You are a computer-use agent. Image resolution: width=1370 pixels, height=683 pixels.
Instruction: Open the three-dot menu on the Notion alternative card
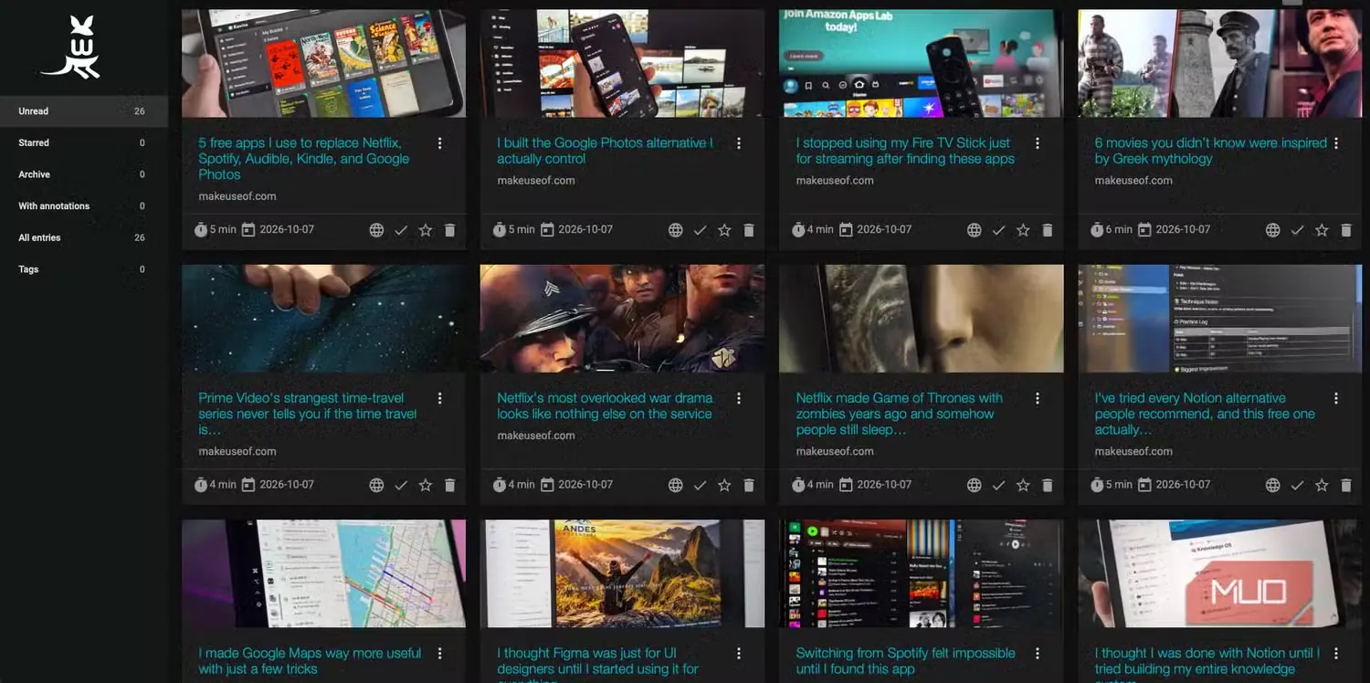[x=1336, y=399]
